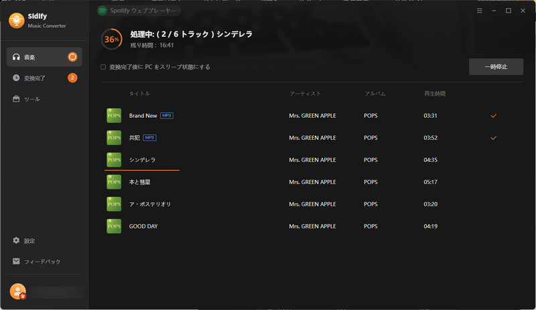Open ツール in the sidebar

44,99
